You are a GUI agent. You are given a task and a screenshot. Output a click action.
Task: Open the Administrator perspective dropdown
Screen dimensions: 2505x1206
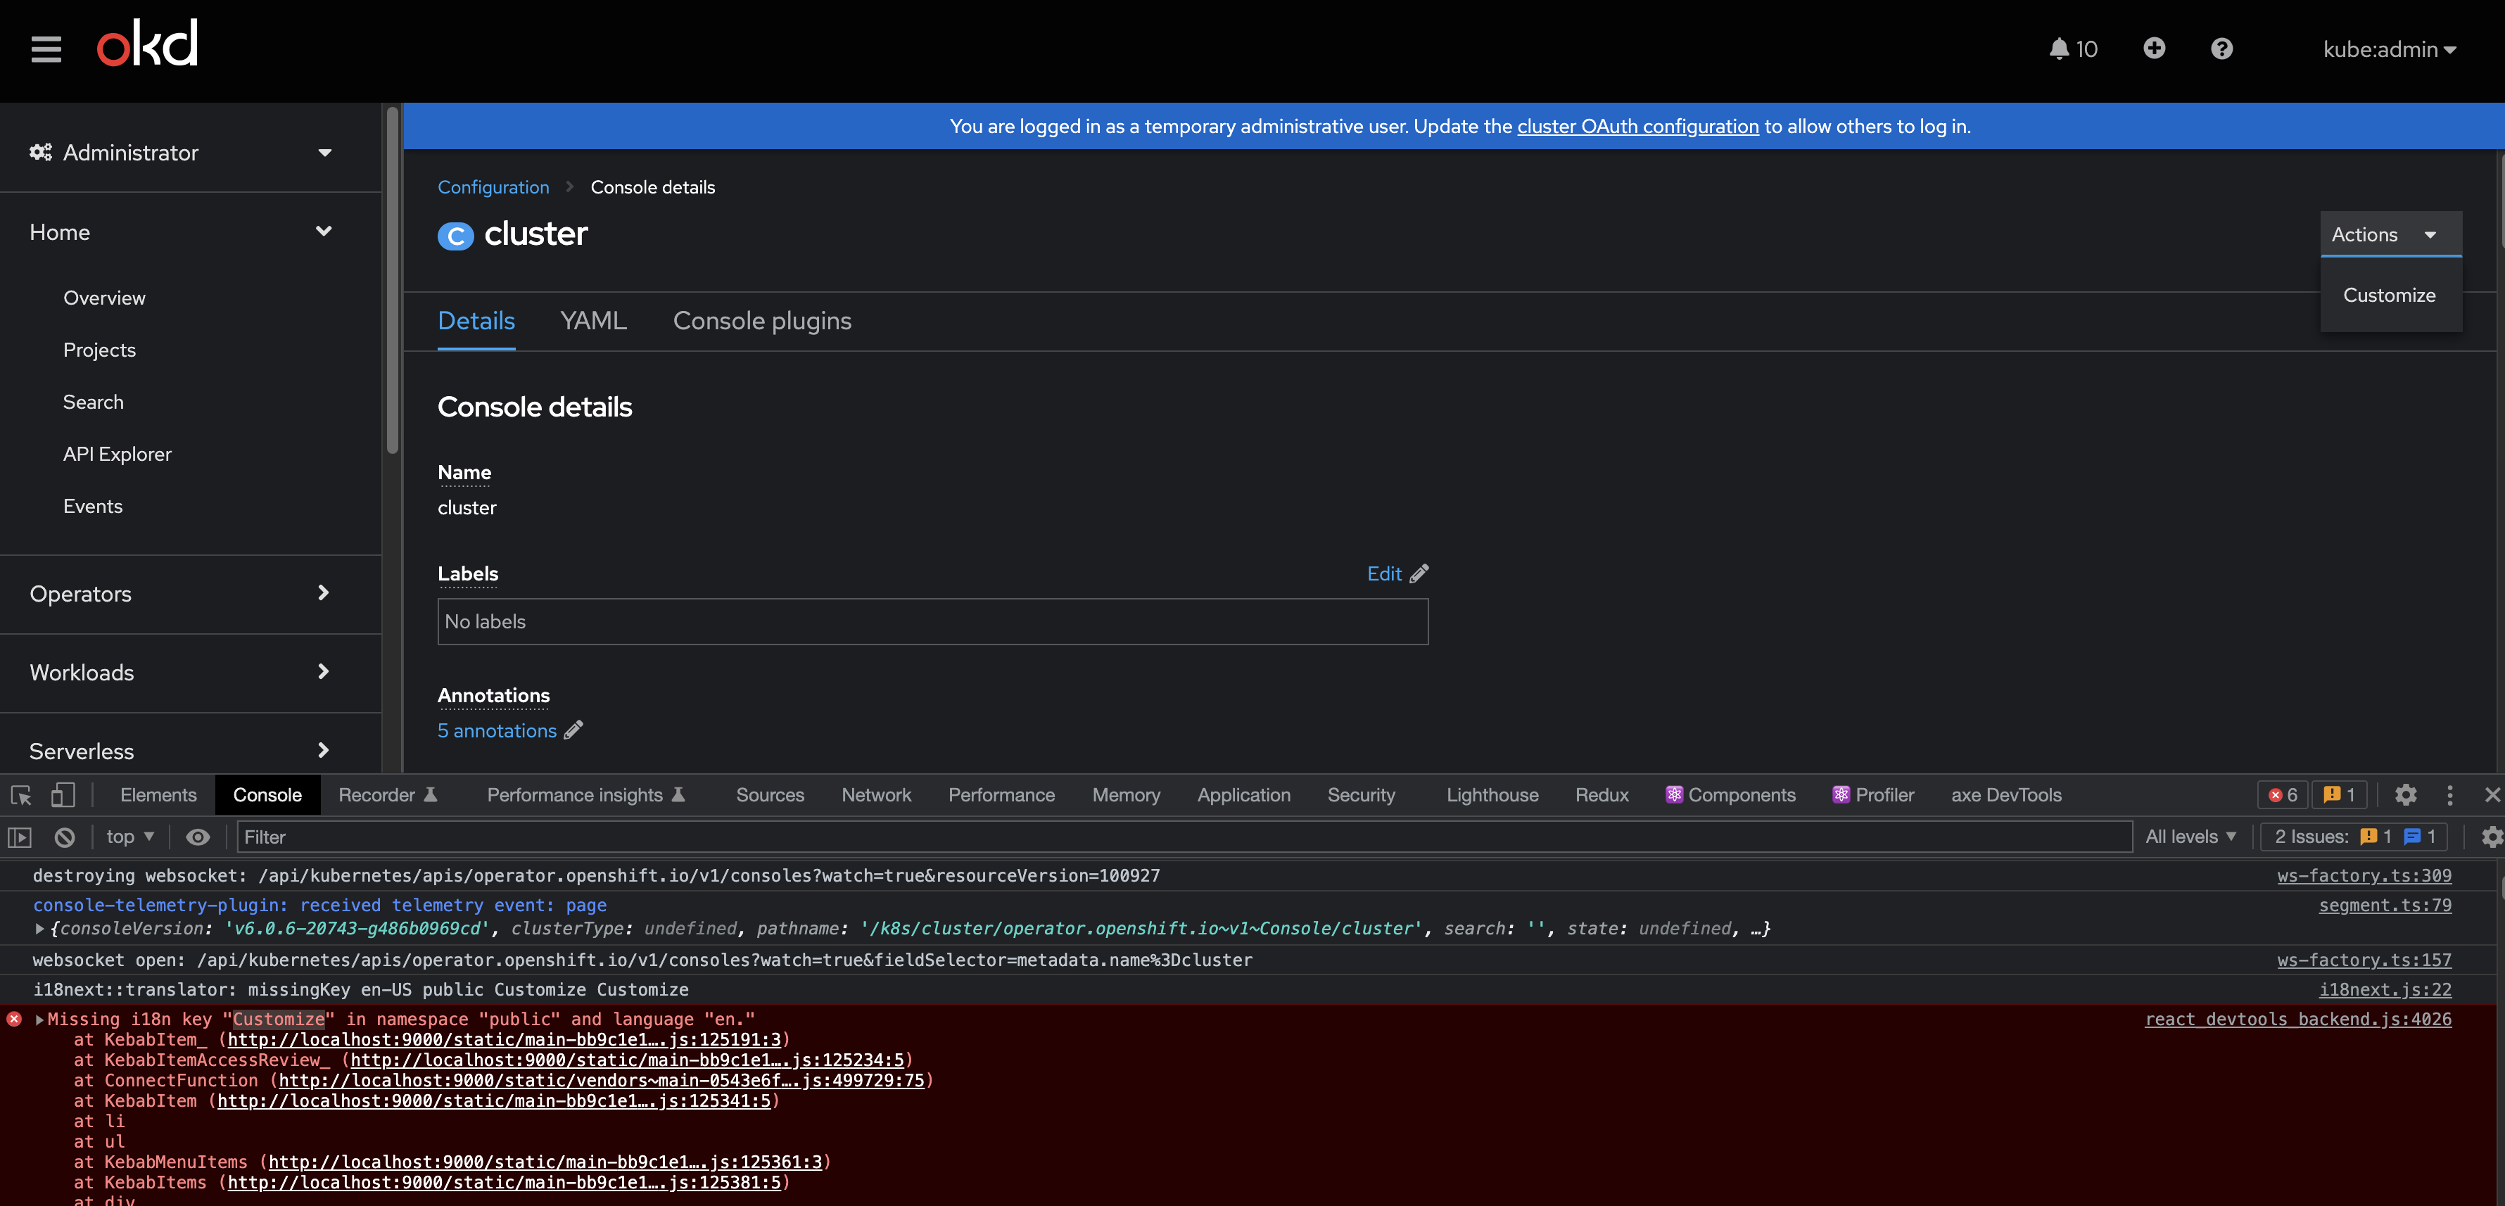point(181,153)
